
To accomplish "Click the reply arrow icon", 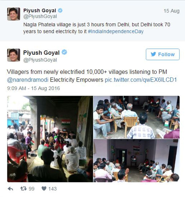I will [x=10, y=189].
